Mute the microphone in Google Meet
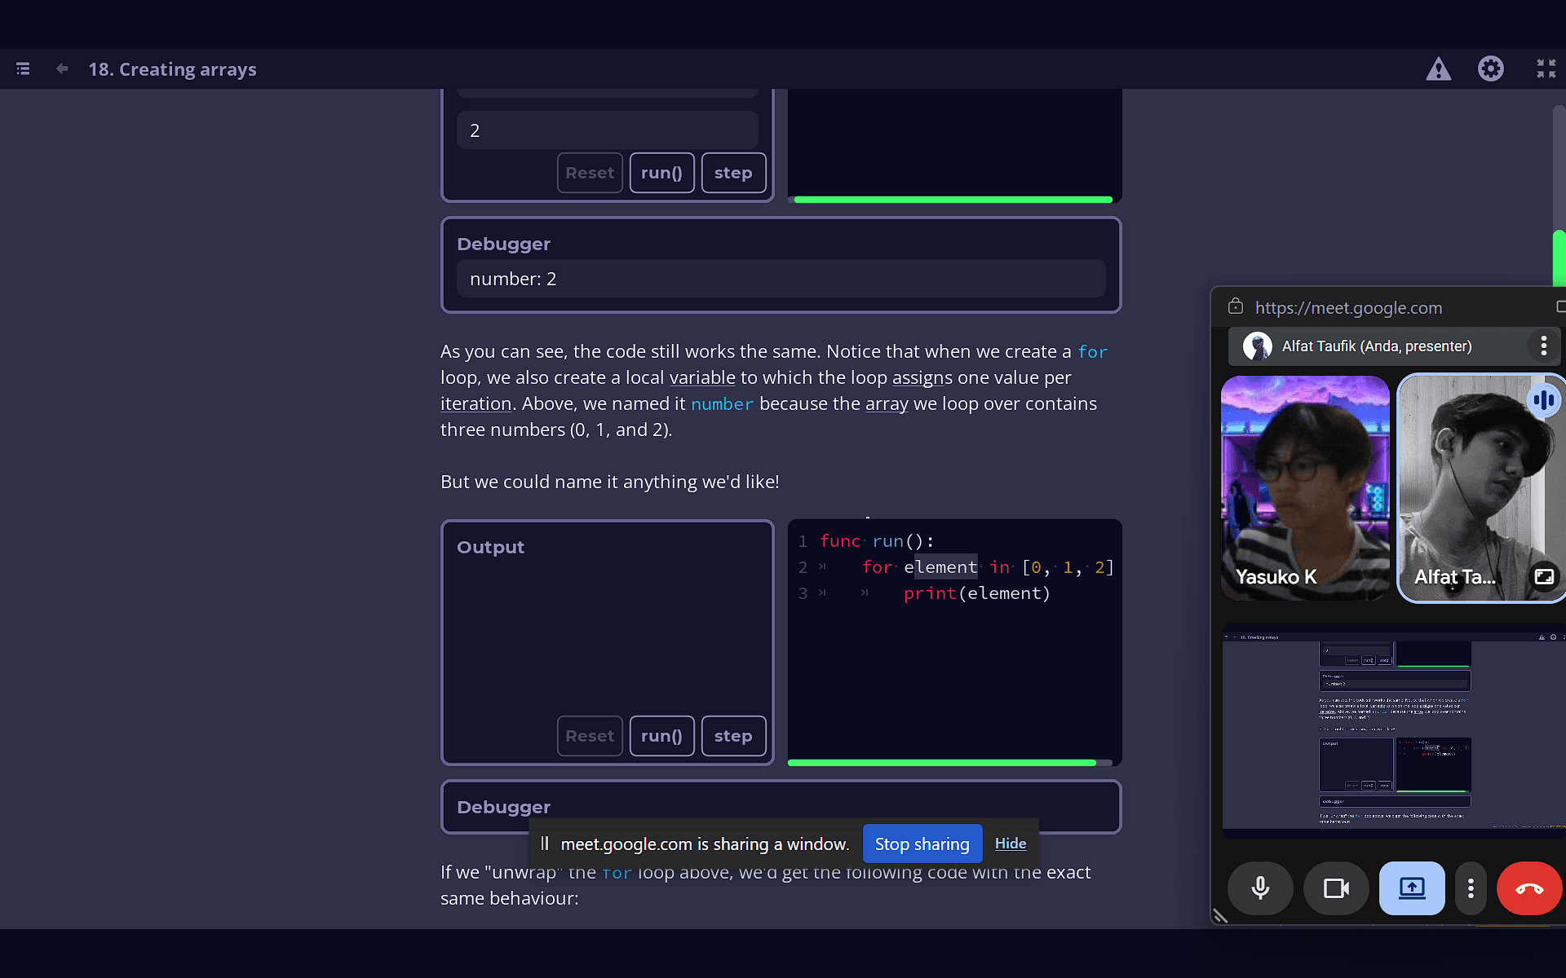Image resolution: width=1566 pixels, height=978 pixels. pos(1260,888)
